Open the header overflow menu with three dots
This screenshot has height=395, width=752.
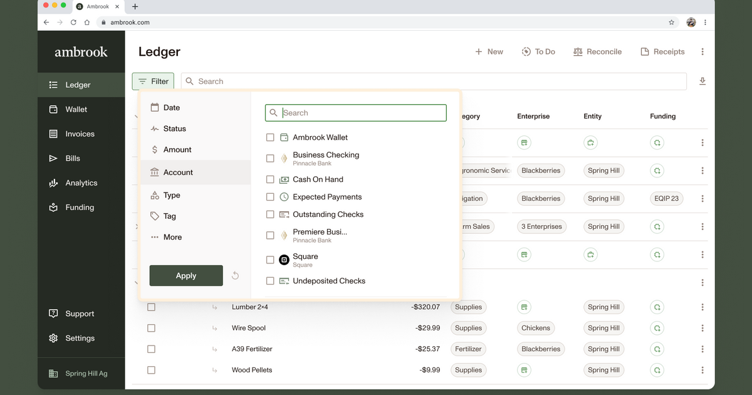702,51
